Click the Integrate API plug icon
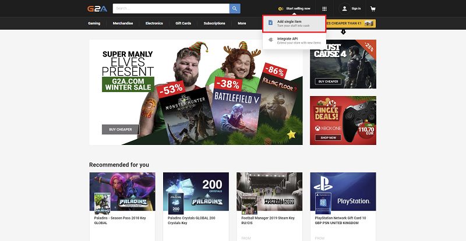Viewport: 466px width, 241px height. (x=270, y=40)
